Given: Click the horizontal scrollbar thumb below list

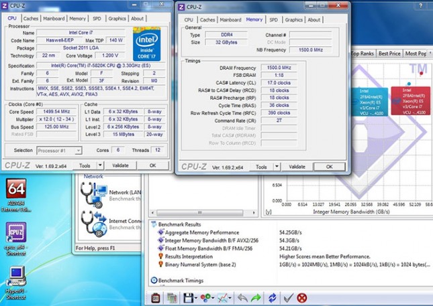Looking at the screenshot, I should pos(200,213).
